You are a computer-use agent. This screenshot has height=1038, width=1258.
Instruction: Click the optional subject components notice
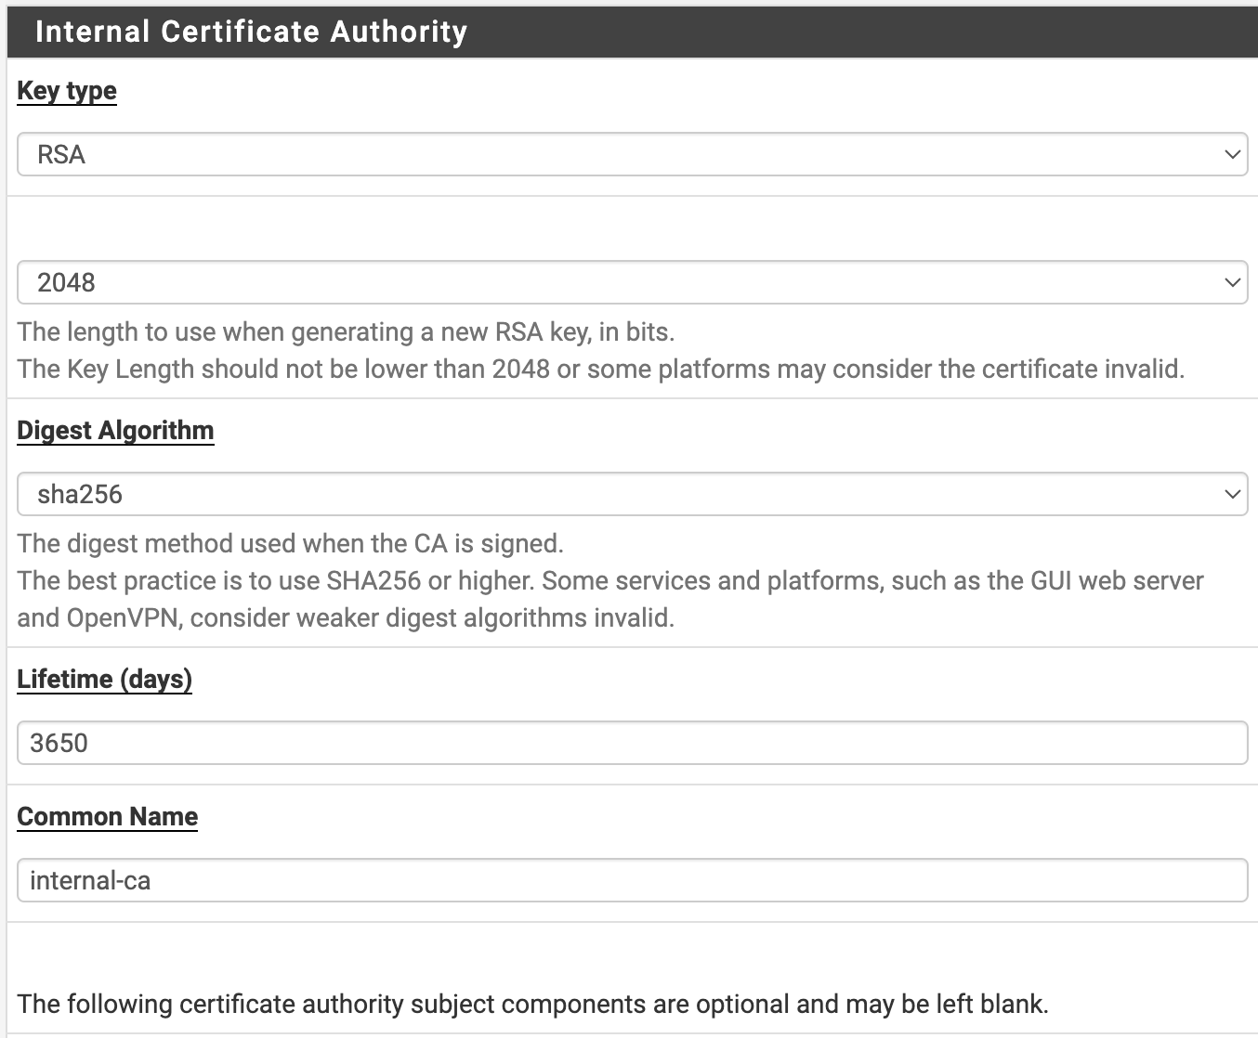(532, 1005)
